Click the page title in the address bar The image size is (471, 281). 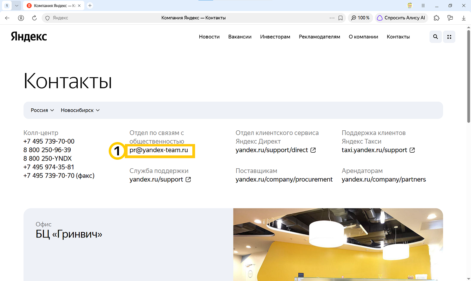click(194, 18)
